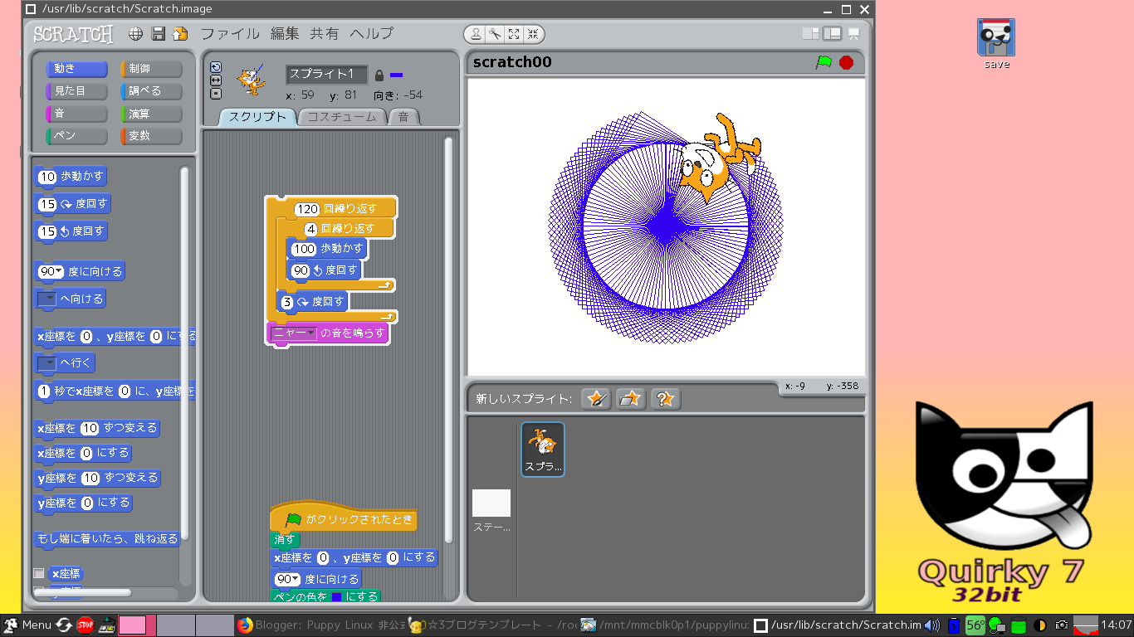This screenshot has width=1134, height=637.
Task: Switch to the 音 sound tab
Action: [x=403, y=117]
